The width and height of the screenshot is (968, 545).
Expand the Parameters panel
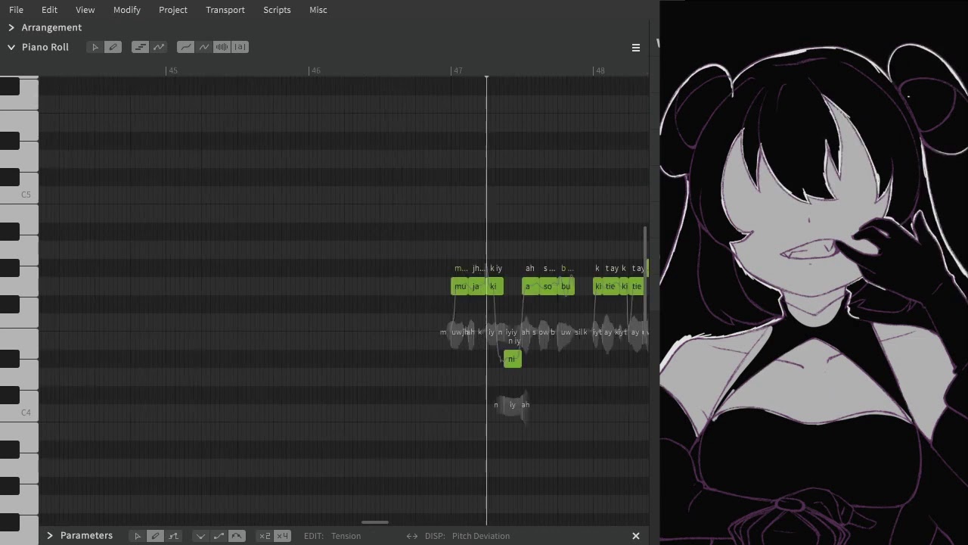(x=50, y=535)
